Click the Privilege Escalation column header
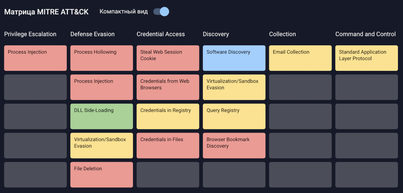403x193 pixels. 30,34
